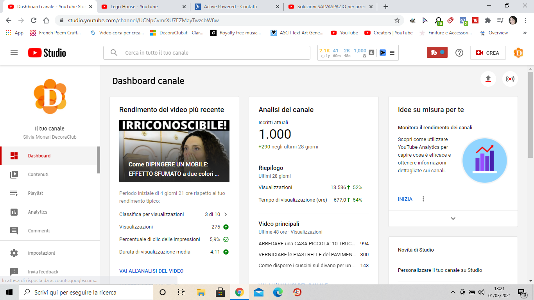
Task: Open Analytics in the sidebar
Action: tap(48, 212)
